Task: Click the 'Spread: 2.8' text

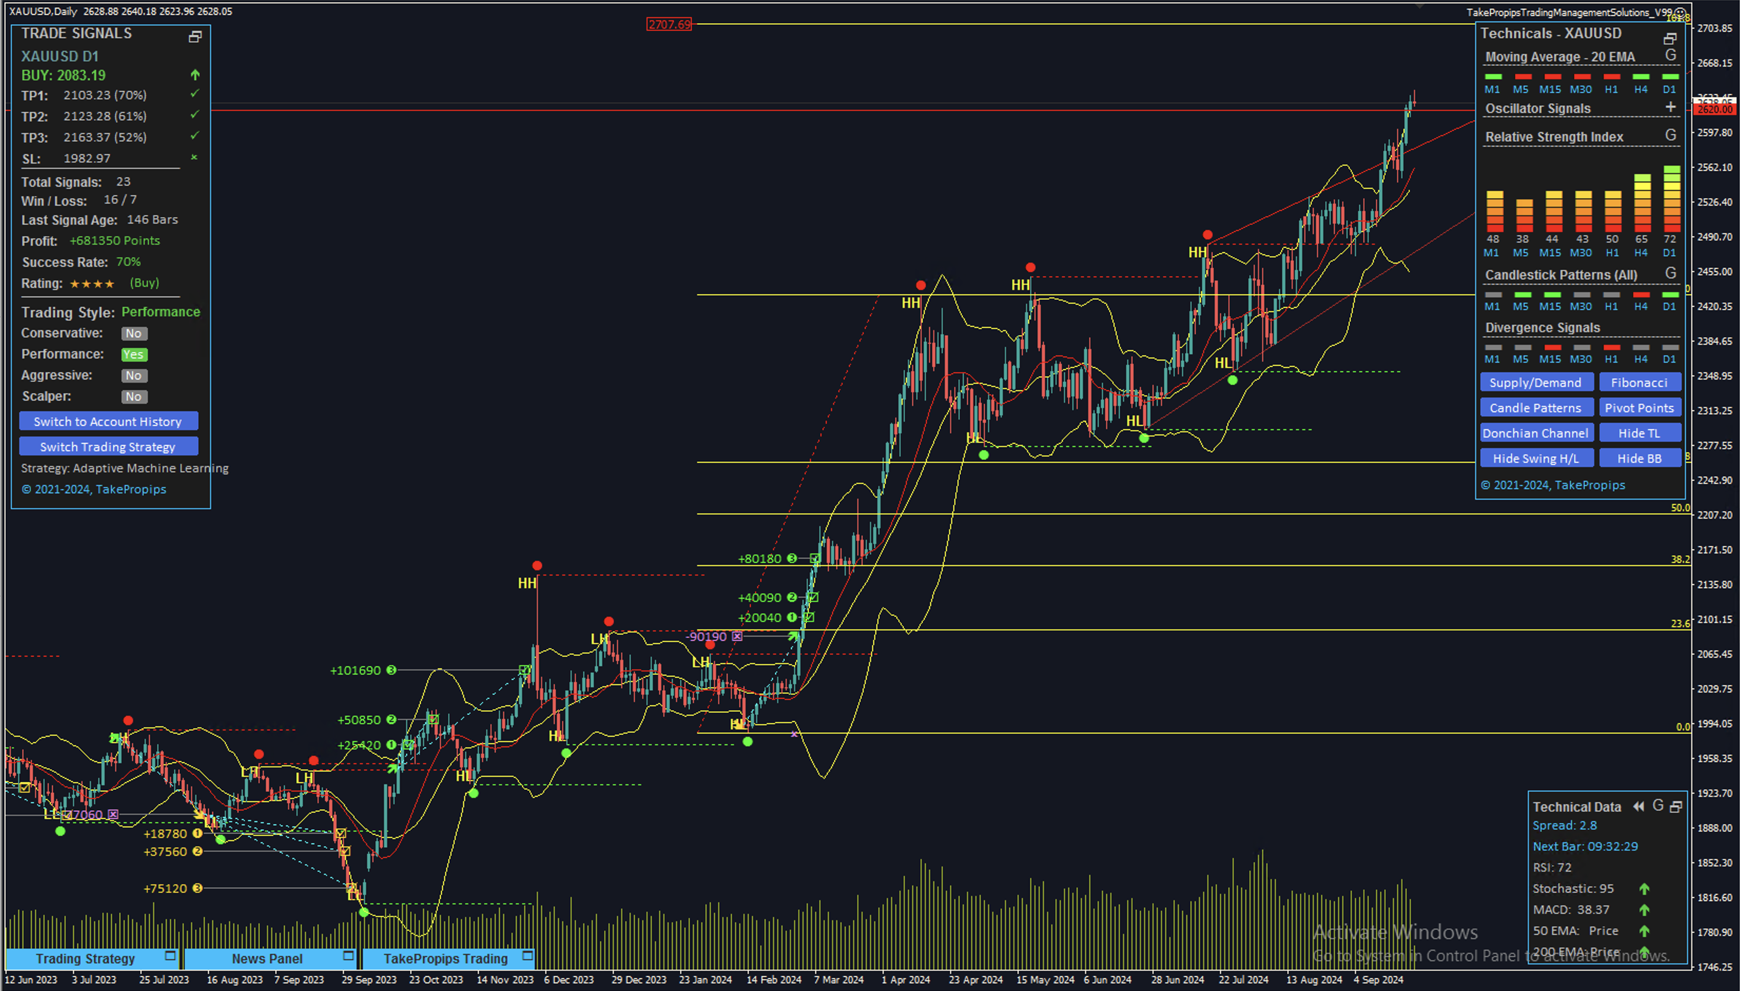Action: (1564, 825)
